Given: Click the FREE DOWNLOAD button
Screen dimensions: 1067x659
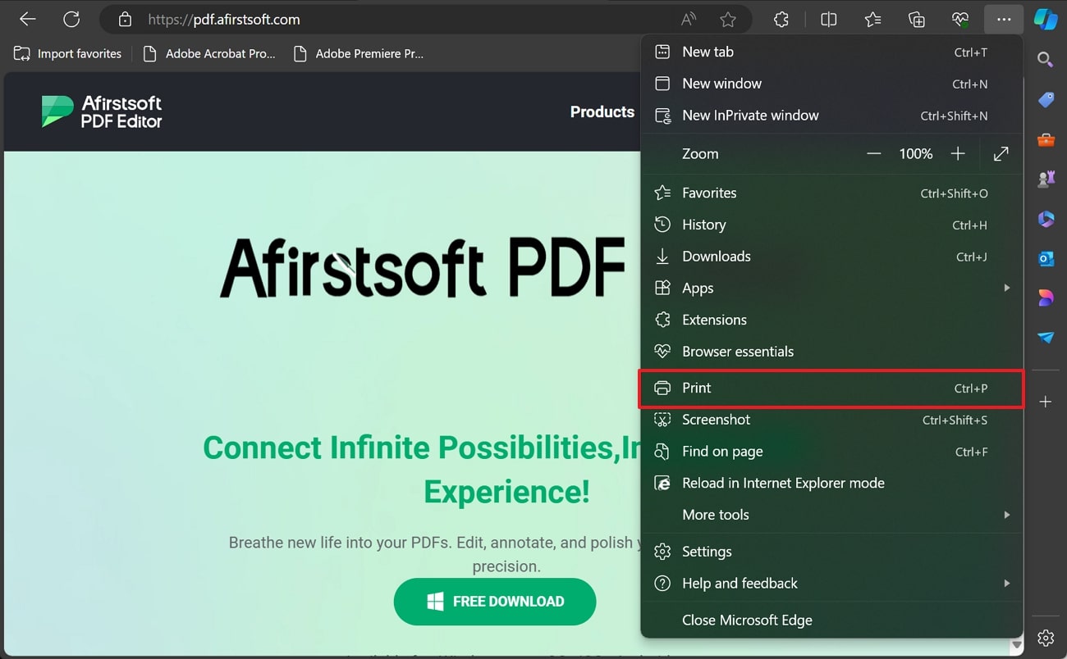Looking at the screenshot, I should coord(495,602).
